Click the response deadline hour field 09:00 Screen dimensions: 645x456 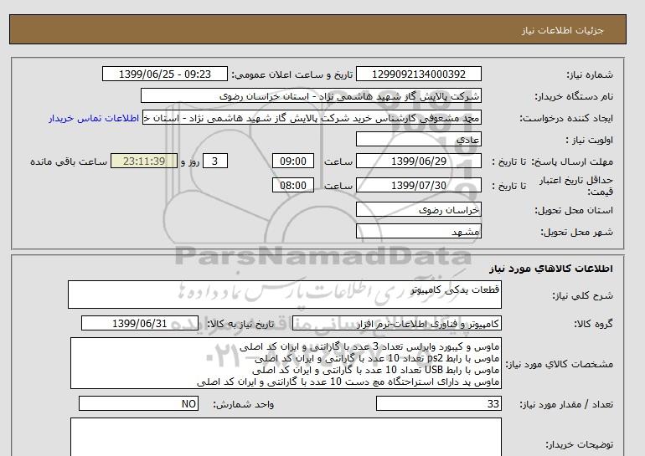click(x=293, y=161)
